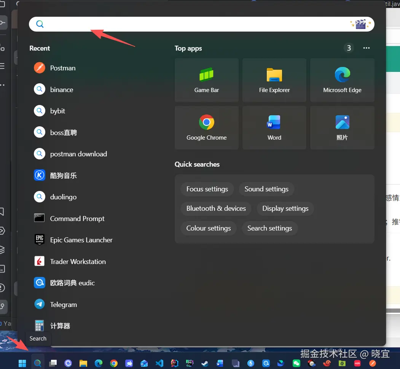The height and width of the screenshot is (369, 400).
Task: Open the Game Bar top app tile
Action: pos(206,80)
